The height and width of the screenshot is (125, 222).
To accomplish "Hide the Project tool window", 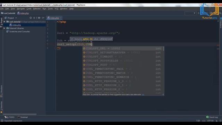I will tap(43, 18).
